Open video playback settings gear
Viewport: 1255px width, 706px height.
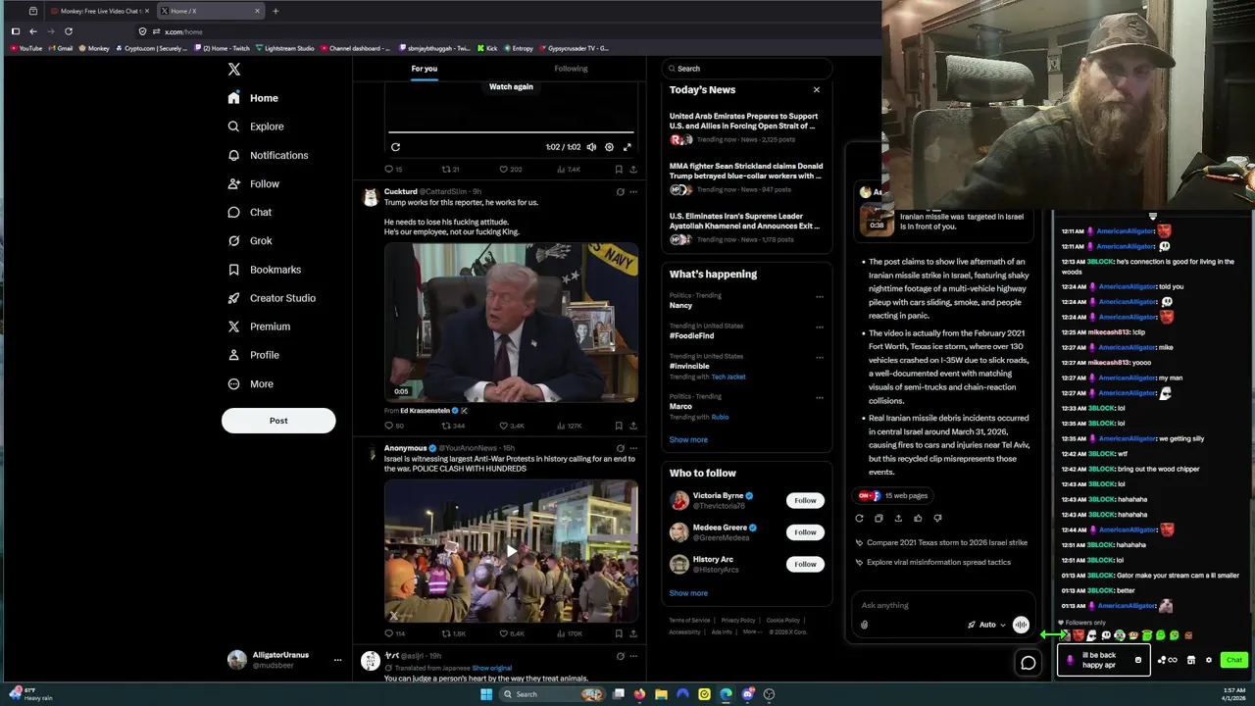(609, 147)
